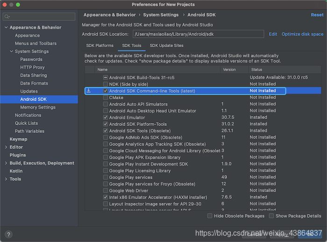Select Updates in the sidebar
Screen dimensions: 327x242
coord(29,91)
